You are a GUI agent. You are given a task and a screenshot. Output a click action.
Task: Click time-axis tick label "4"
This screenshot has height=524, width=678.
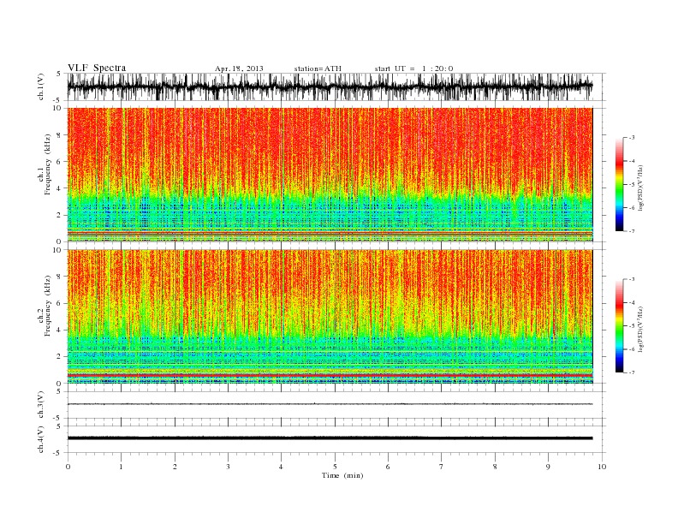coord(281,467)
